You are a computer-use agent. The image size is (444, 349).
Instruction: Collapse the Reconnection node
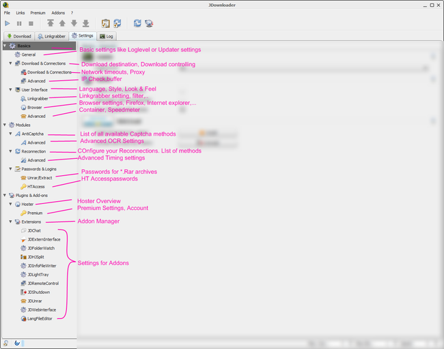tap(10, 151)
